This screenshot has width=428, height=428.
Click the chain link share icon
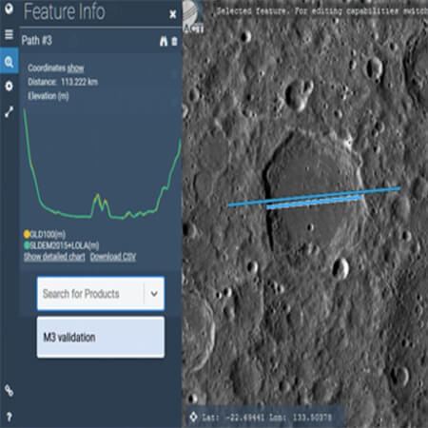click(9, 391)
